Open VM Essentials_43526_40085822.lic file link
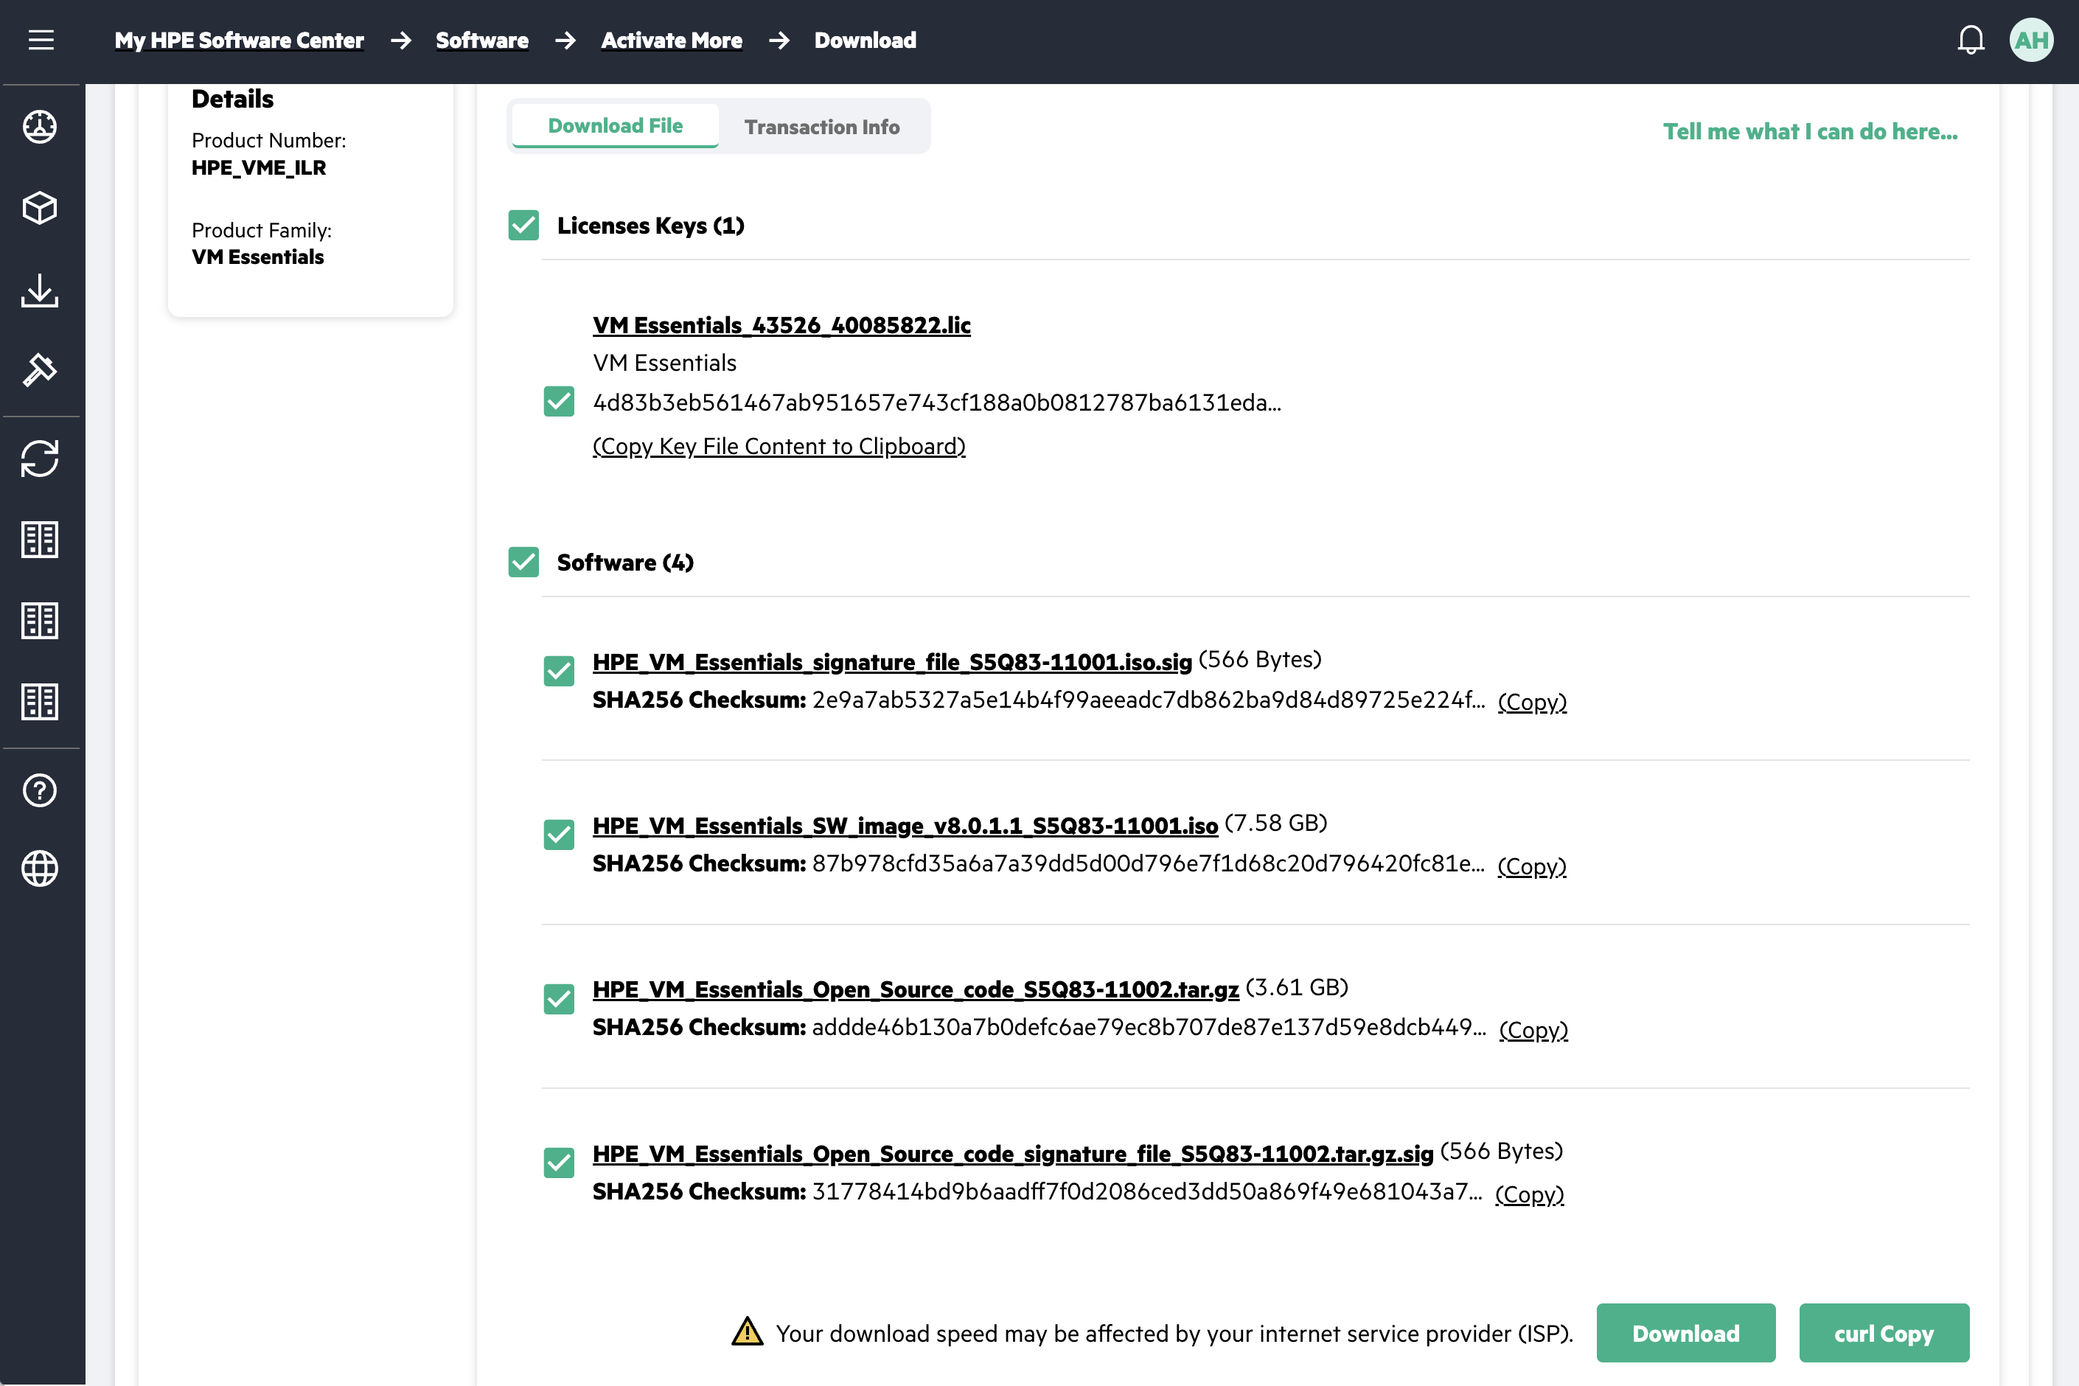This screenshot has width=2079, height=1386. [x=781, y=325]
